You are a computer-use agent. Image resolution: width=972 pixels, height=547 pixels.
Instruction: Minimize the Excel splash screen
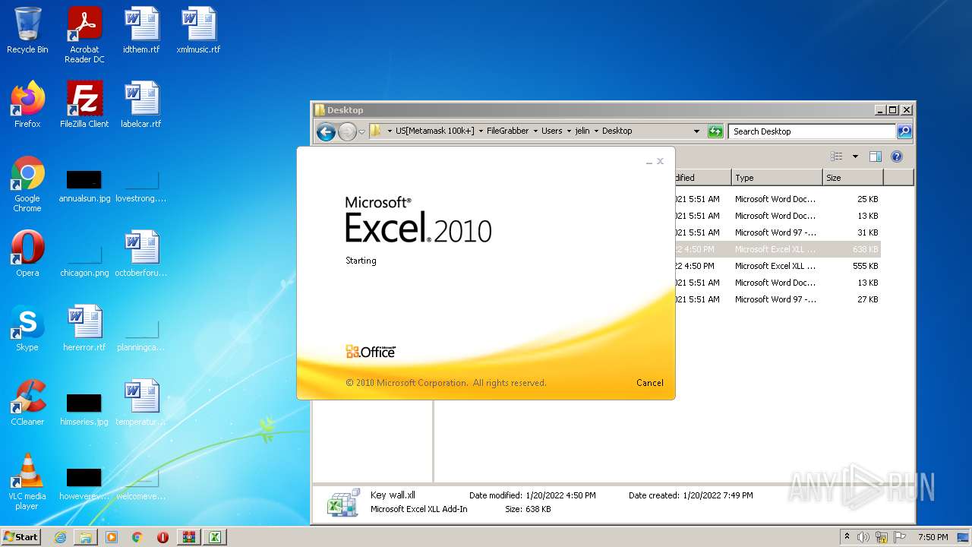pos(649,162)
